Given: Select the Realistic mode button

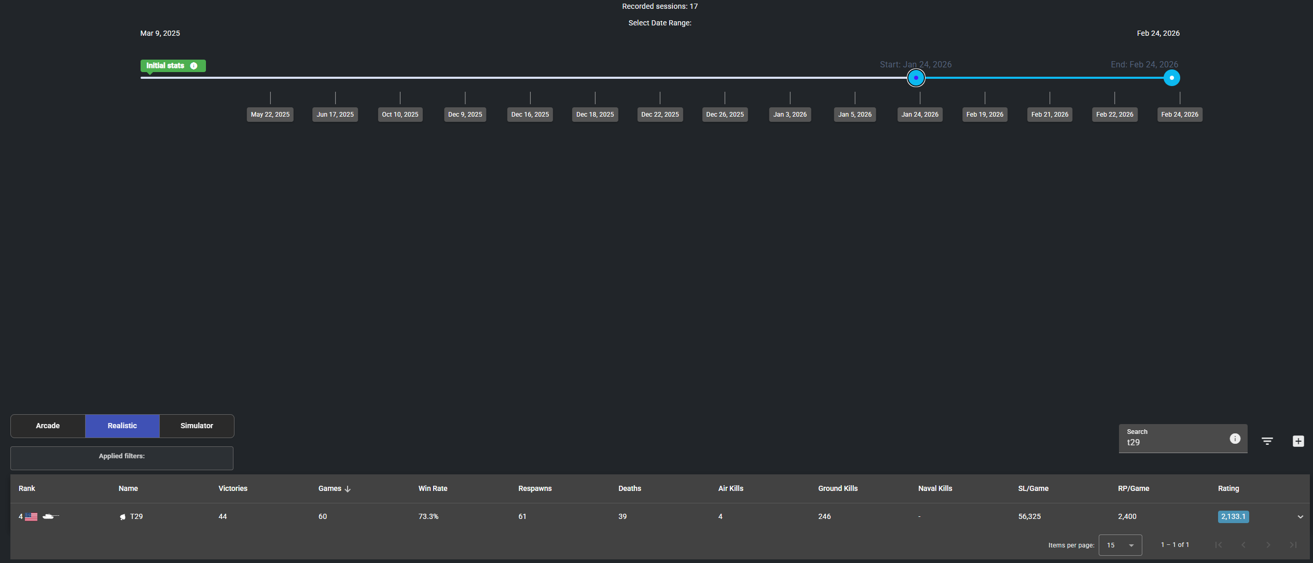Looking at the screenshot, I should coord(122,426).
